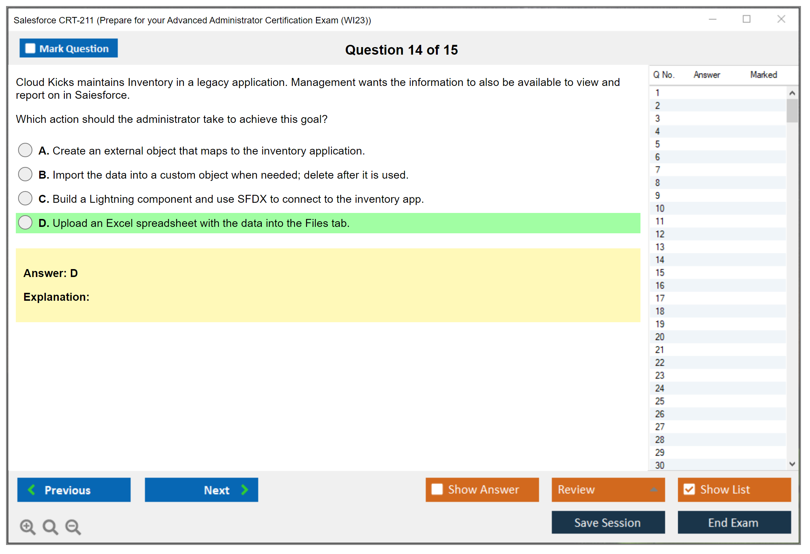
Task: Maximize the exam window
Action: (x=746, y=19)
